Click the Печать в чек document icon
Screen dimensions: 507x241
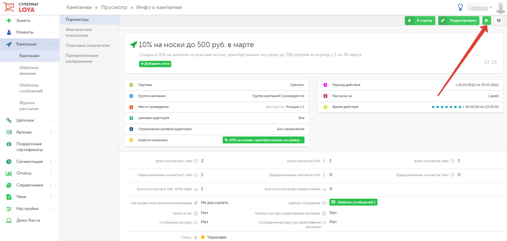click(x=196, y=213)
